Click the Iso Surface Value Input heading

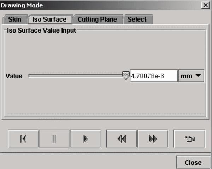click(42, 30)
